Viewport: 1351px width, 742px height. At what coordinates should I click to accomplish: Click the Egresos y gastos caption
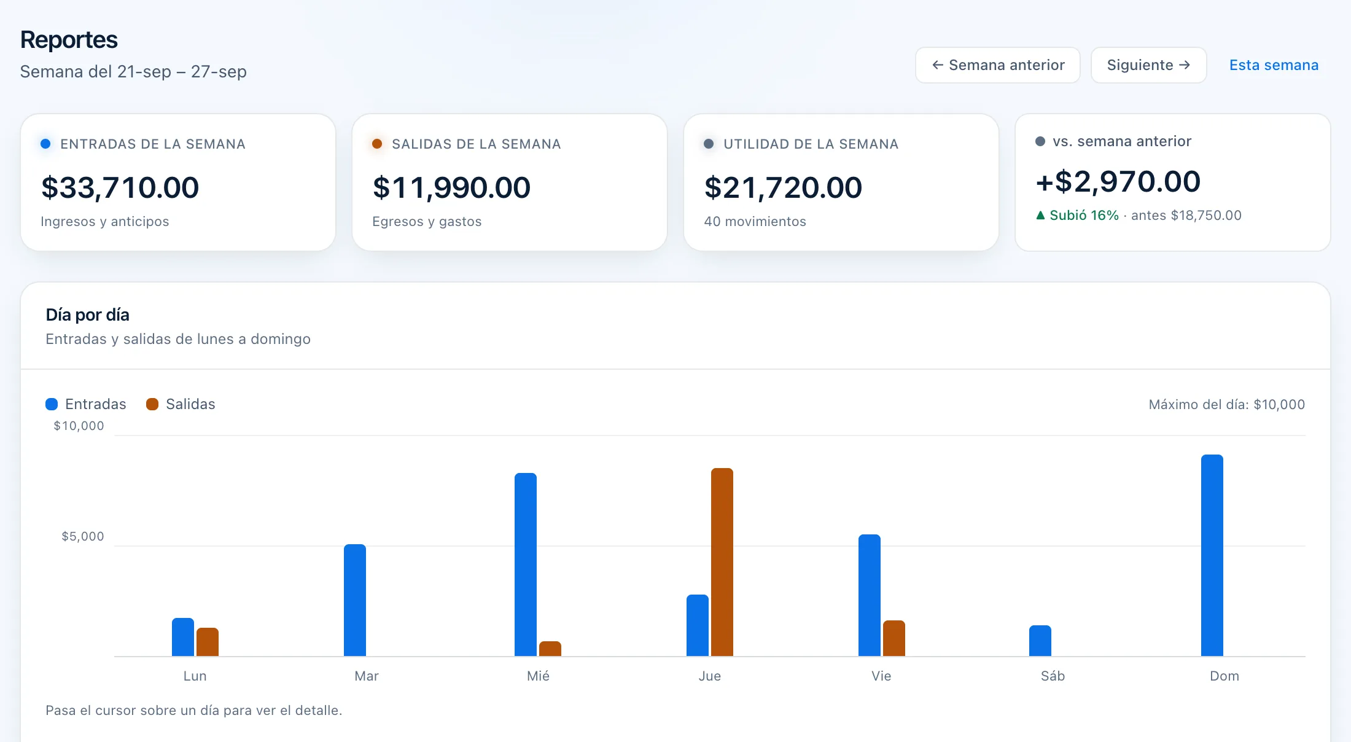tap(427, 222)
